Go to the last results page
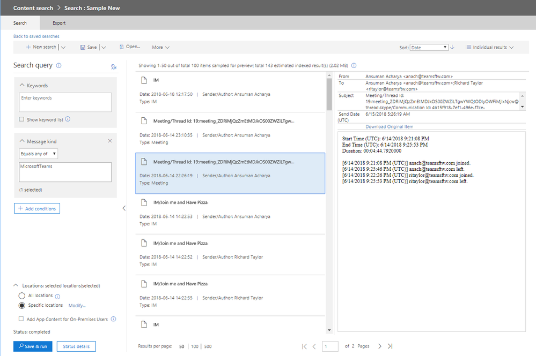Image resolution: width=536 pixels, height=356 pixels. [x=390, y=346]
